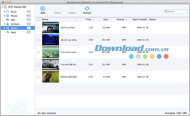Click the Export toolbar icon
190x116 pixels.
(72, 9)
